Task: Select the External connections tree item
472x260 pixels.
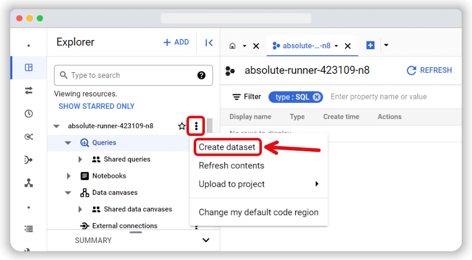Action: click(125, 226)
